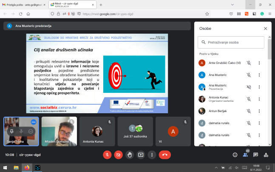Raise hand in the meeting
The width and height of the screenshot is (275, 172).
tap(130, 155)
